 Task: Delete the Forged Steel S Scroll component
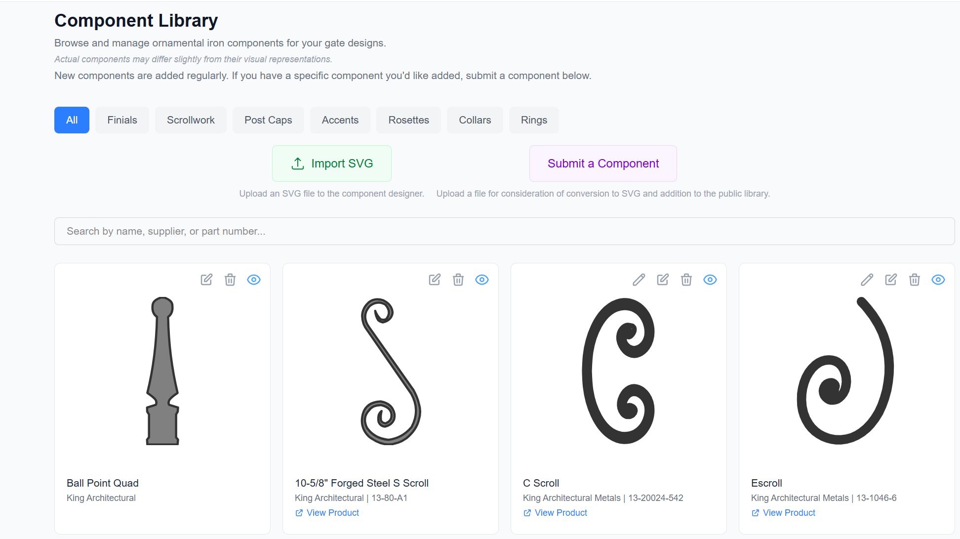click(458, 280)
